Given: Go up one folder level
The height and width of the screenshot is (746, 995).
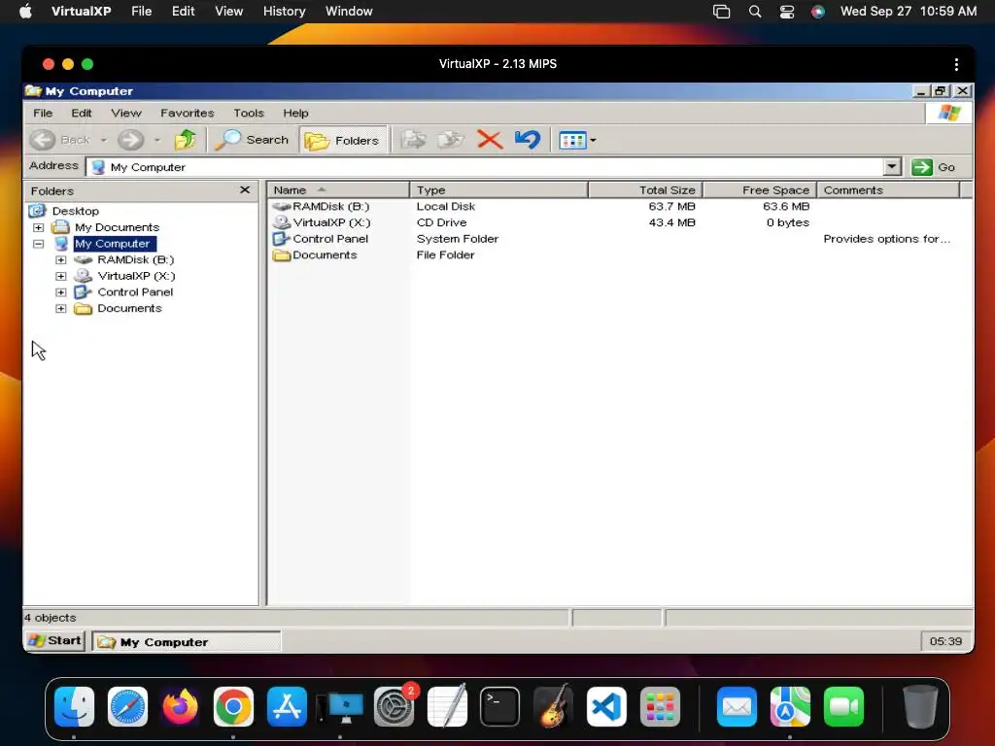Looking at the screenshot, I should pos(186,140).
